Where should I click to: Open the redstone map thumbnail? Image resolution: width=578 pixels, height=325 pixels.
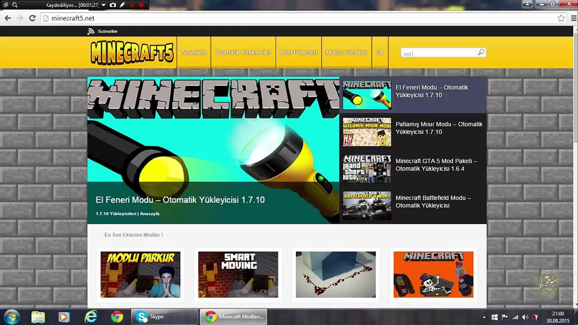tap(336, 275)
